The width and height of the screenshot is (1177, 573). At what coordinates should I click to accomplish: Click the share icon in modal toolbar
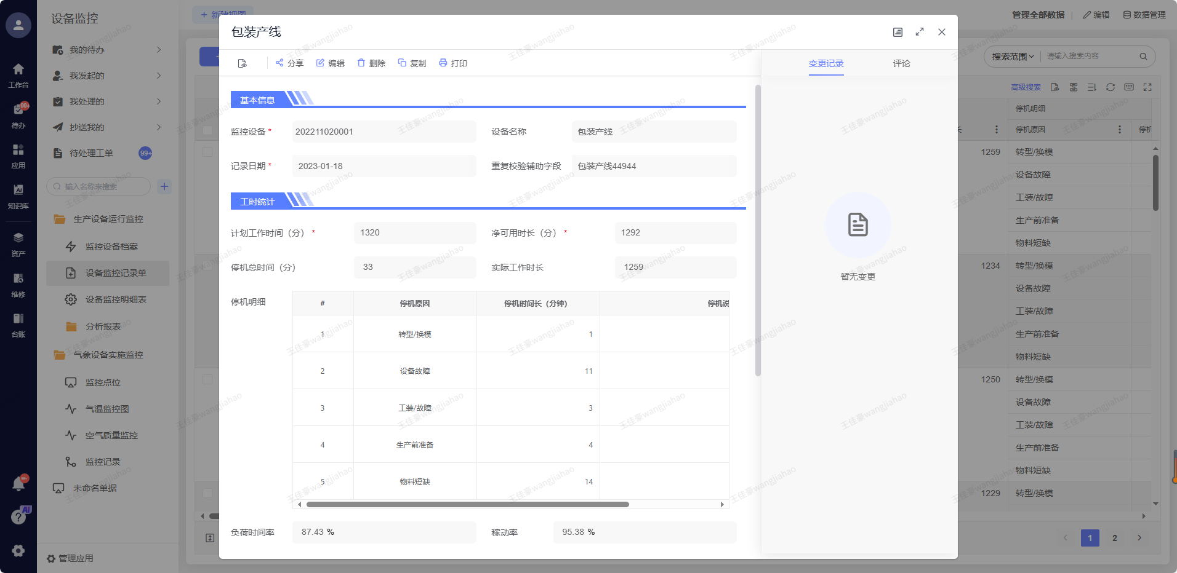279,63
